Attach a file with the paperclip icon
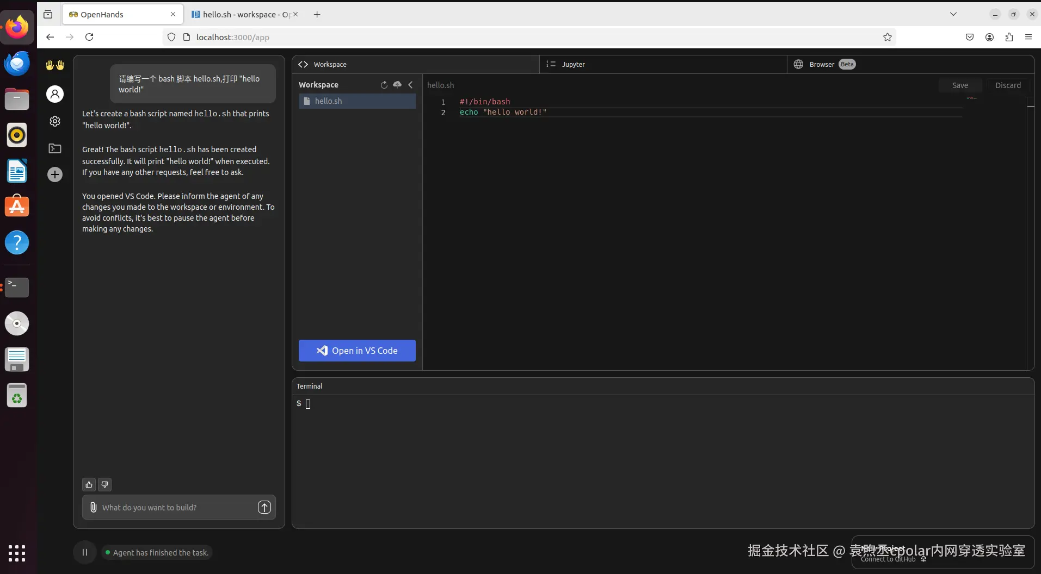1041x574 pixels. click(x=94, y=507)
